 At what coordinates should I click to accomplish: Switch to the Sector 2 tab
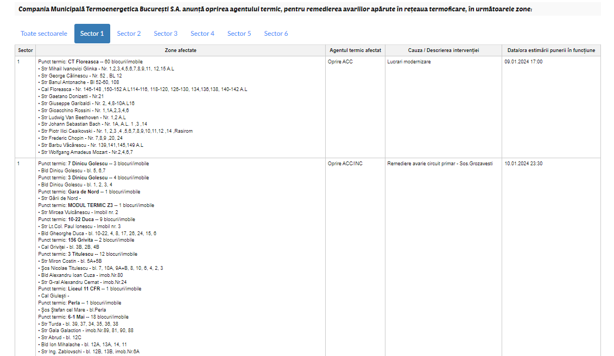click(x=129, y=34)
